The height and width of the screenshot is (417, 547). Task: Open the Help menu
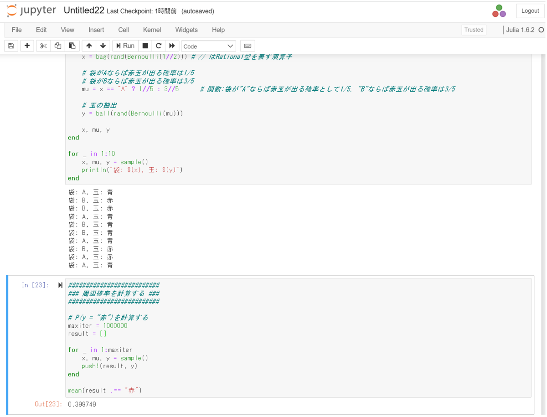click(x=218, y=30)
